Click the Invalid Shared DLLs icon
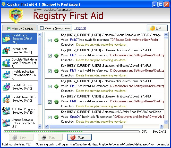This screenshot has height=148, width=171. click(x=6, y=99)
